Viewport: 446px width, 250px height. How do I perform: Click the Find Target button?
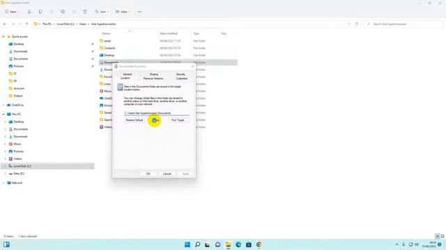point(178,120)
